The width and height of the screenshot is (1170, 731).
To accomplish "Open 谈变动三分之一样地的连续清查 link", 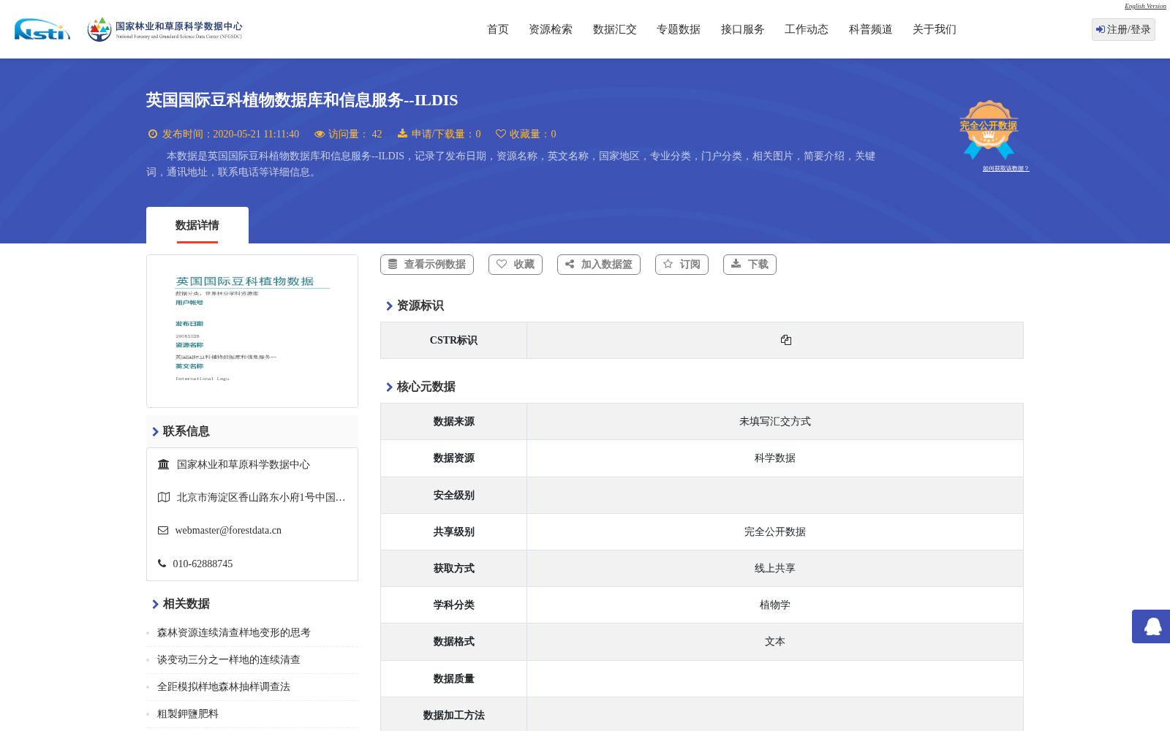I will point(229,660).
